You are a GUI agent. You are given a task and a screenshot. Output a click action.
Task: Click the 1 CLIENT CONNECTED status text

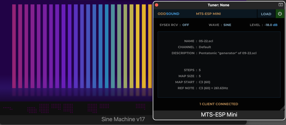219,104
